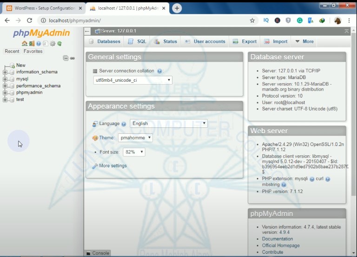
Task: Click the user profile avatar in Chrome
Action: click(x=337, y=20)
